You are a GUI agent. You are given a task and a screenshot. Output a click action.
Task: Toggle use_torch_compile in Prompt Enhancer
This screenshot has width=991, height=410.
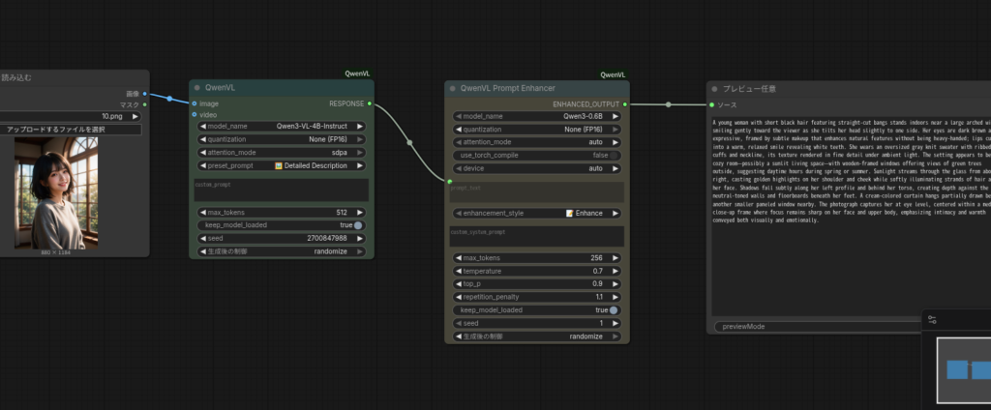click(x=613, y=155)
